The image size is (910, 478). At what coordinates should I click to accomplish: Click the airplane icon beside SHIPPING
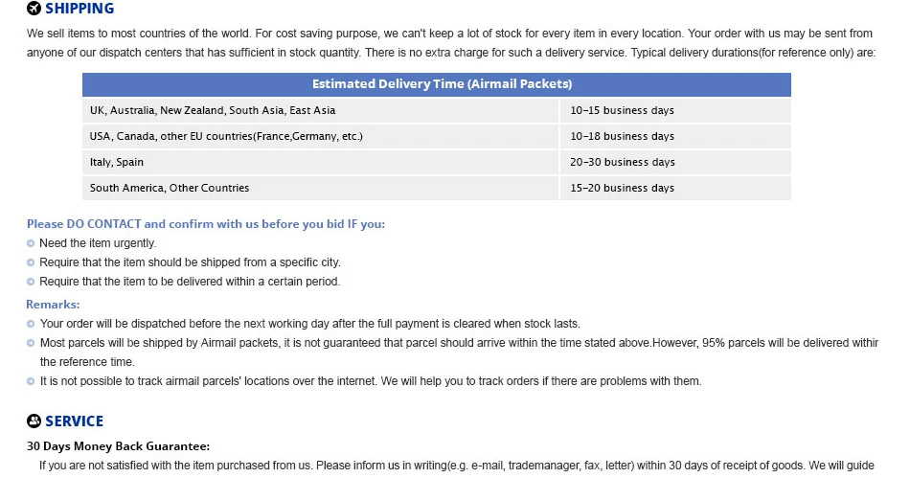click(34, 8)
